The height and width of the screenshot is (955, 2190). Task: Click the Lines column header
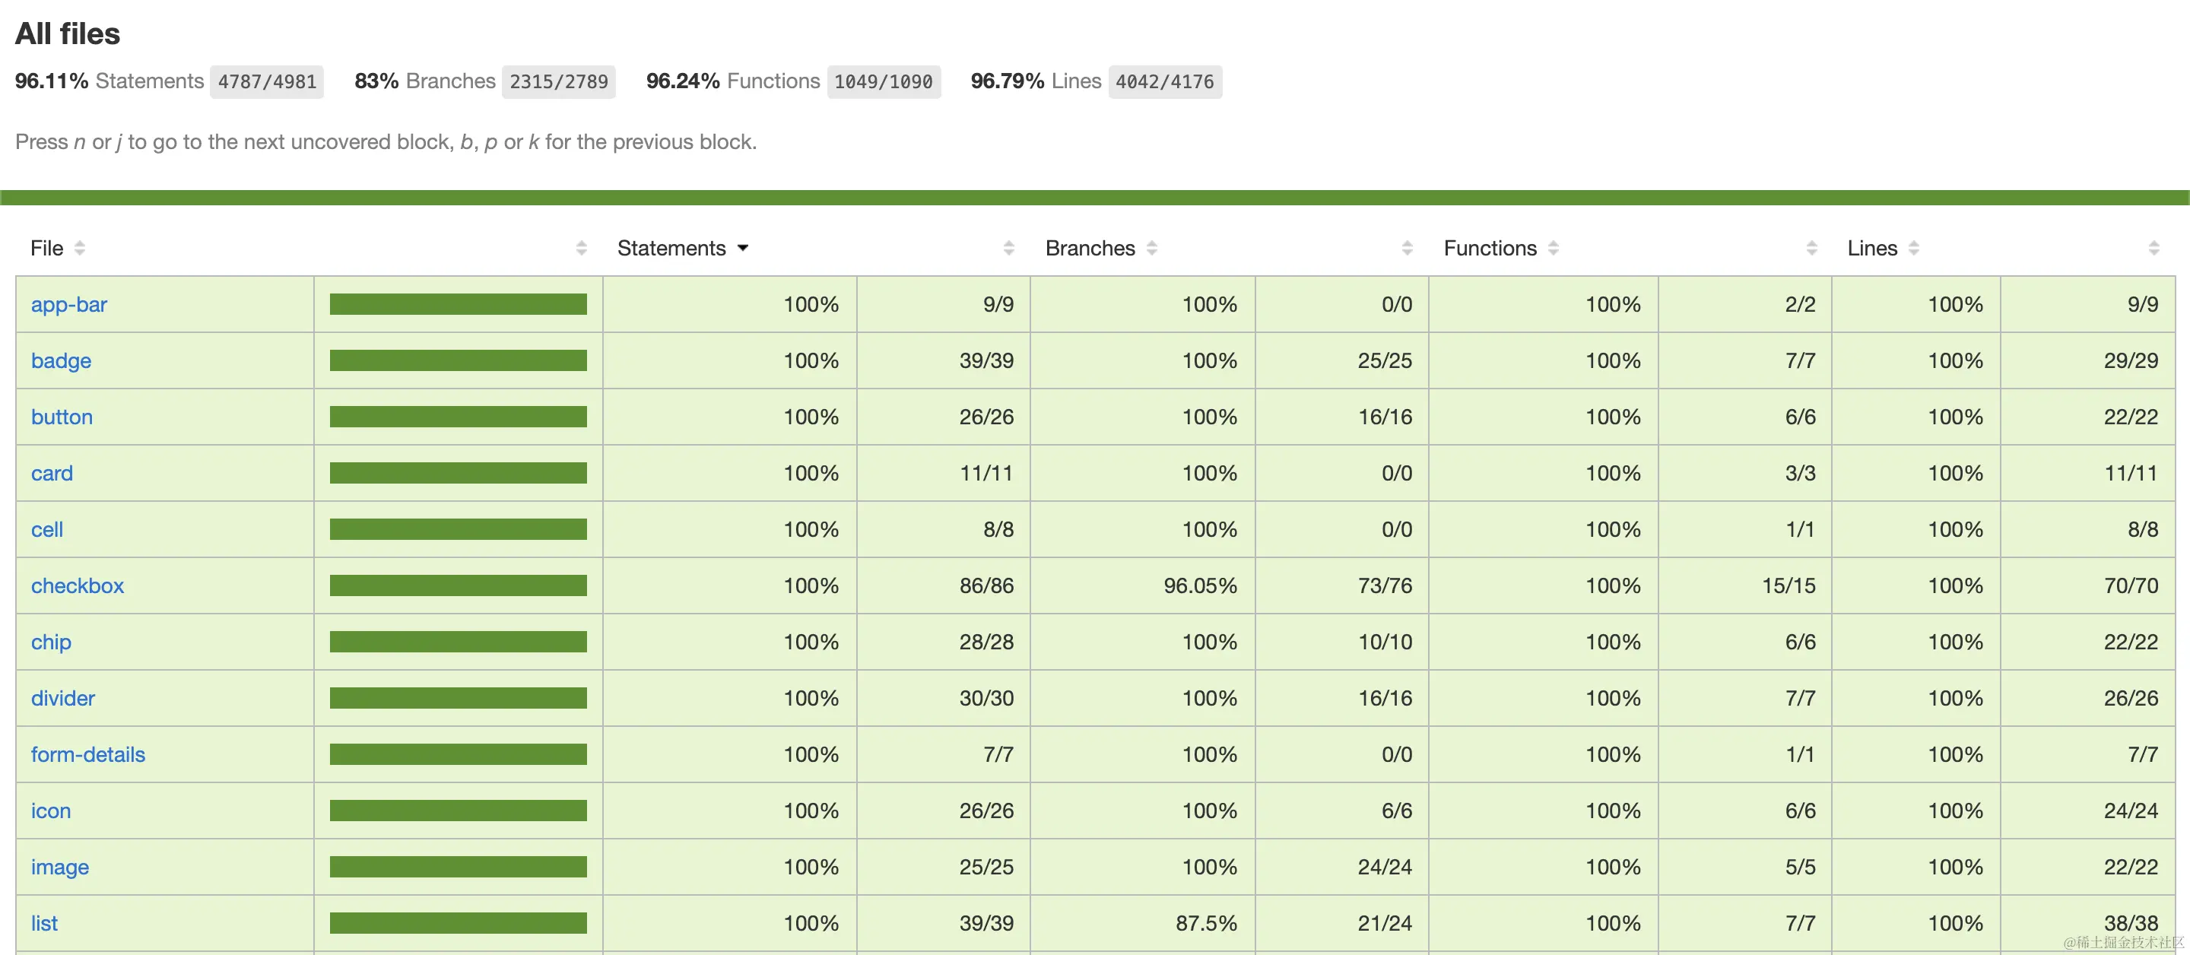point(1872,249)
